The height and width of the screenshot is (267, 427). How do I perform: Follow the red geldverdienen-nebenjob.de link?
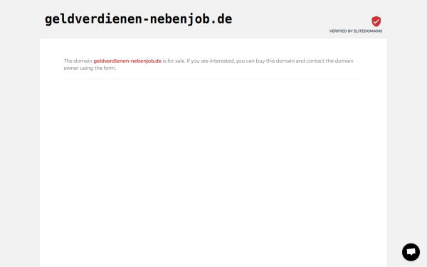pyautogui.click(x=127, y=61)
